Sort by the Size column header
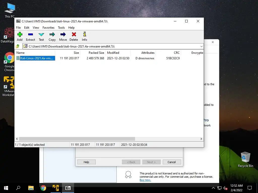The image size is (258, 193). click(x=68, y=53)
